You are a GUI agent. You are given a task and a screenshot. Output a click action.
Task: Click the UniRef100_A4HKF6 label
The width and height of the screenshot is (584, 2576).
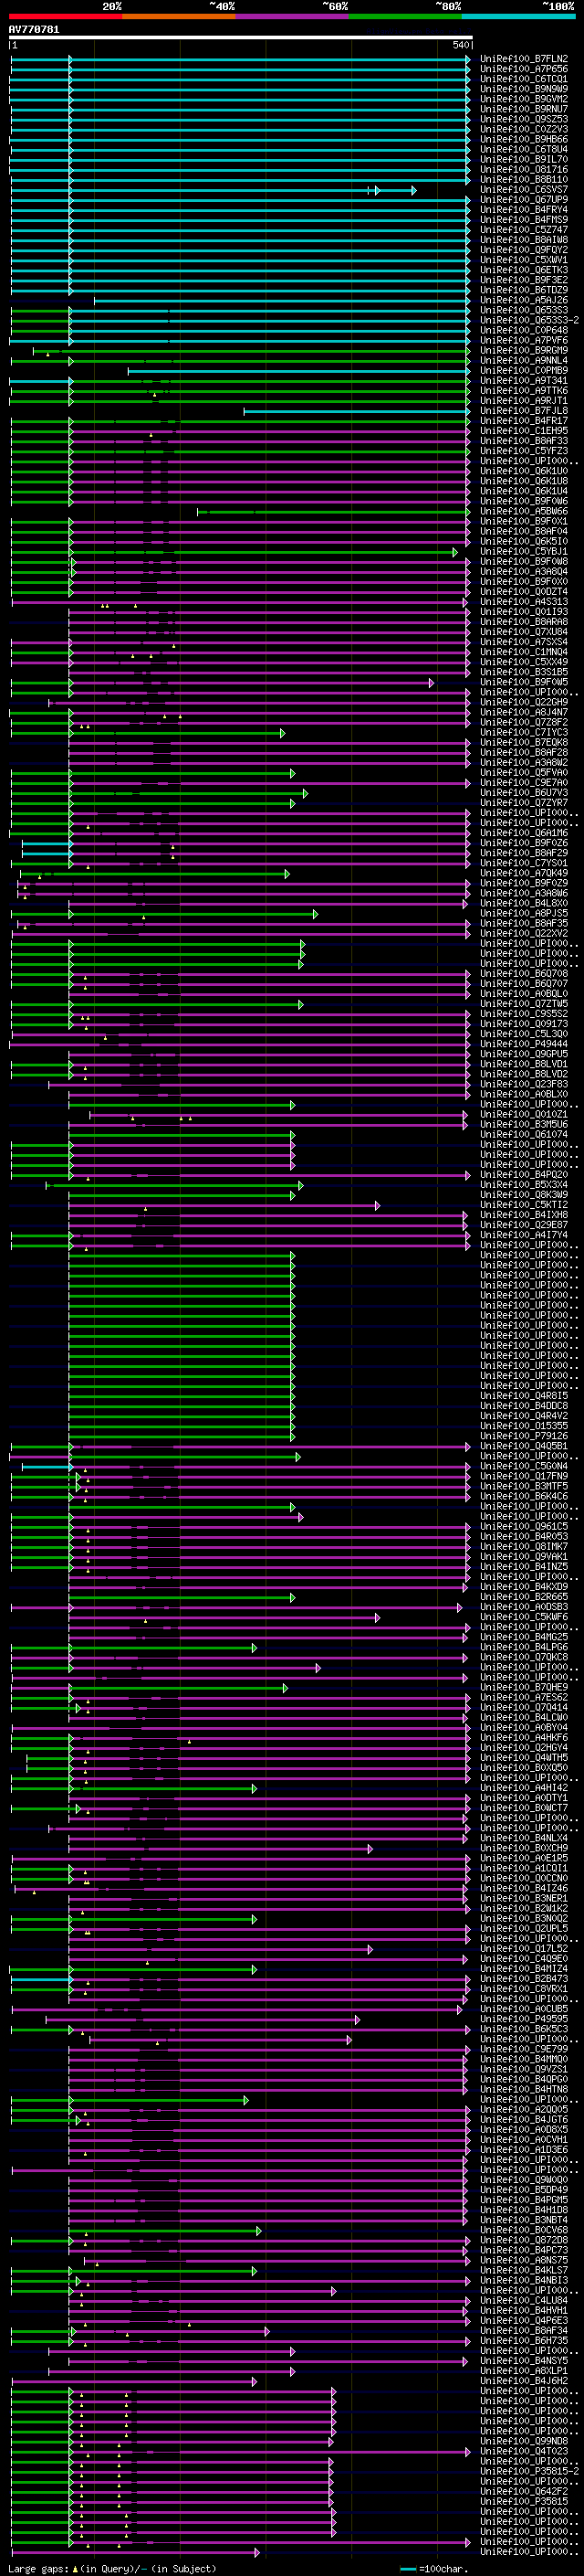[523, 1738]
